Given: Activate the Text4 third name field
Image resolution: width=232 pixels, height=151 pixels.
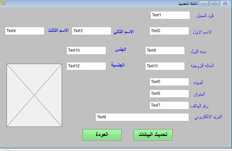Looking at the screenshot, I should click(x=25, y=31).
